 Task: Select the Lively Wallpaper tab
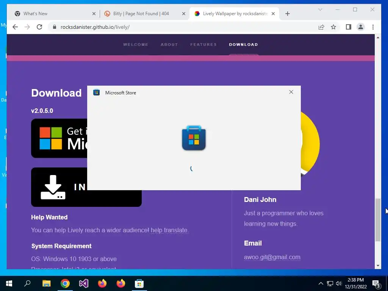click(234, 14)
